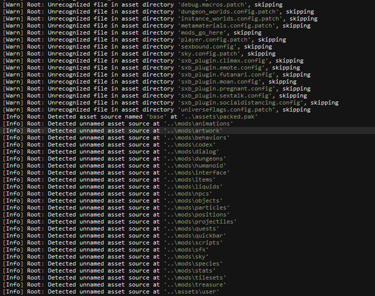Click the '..\assets\user' path
The height and width of the screenshot is (296, 375).
[x=191, y=291]
